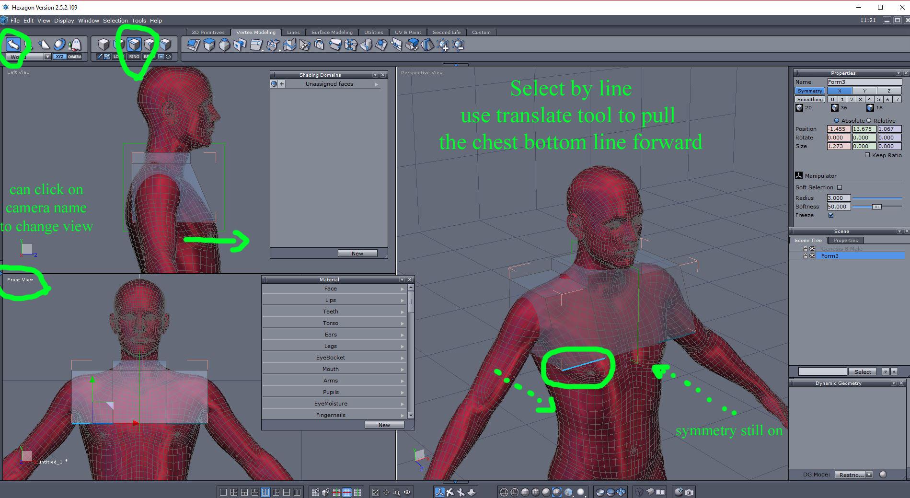Viewport: 910px width, 498px height.
Task: Toggle the CAMERA mode button
Action: point(75,57)
